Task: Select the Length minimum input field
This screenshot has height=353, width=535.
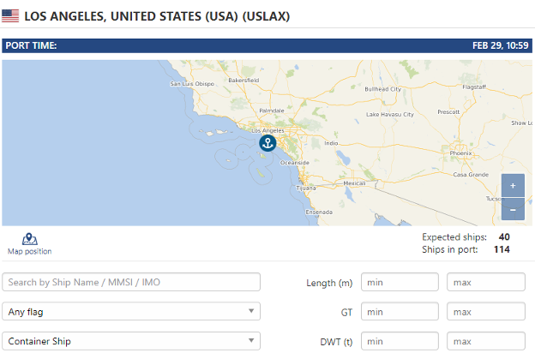Action: (400, 282)
